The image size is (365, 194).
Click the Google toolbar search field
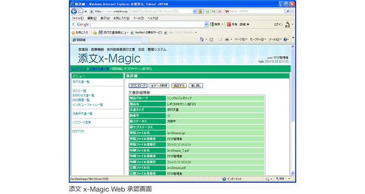point(148,24)
